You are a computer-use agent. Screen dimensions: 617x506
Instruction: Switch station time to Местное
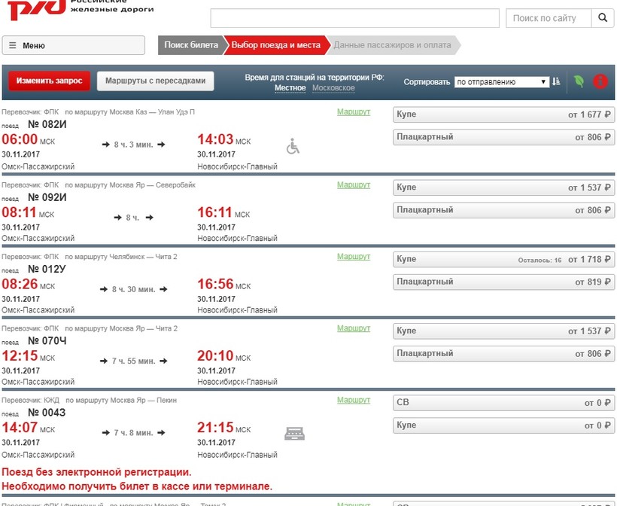click(290, 88)
